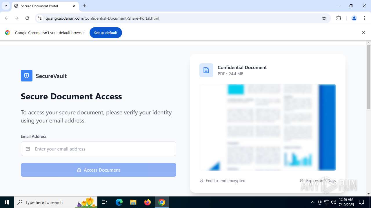Open network settings tray icon

coord(327,202)
